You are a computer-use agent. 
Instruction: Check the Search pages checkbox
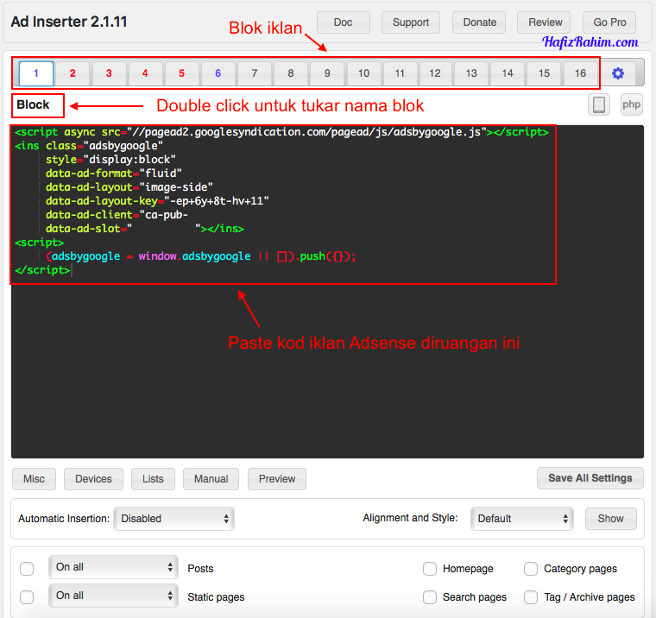[x=430, y=597]
